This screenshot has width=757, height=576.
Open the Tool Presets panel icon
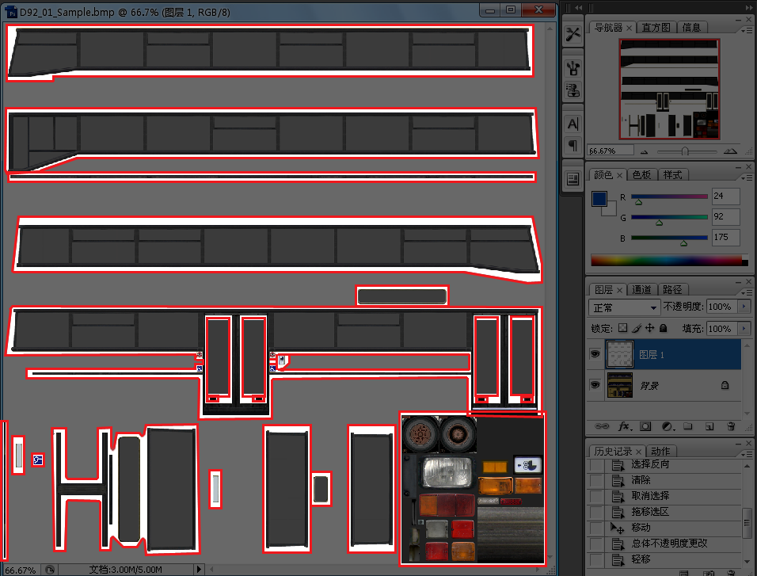coord(573,34)
